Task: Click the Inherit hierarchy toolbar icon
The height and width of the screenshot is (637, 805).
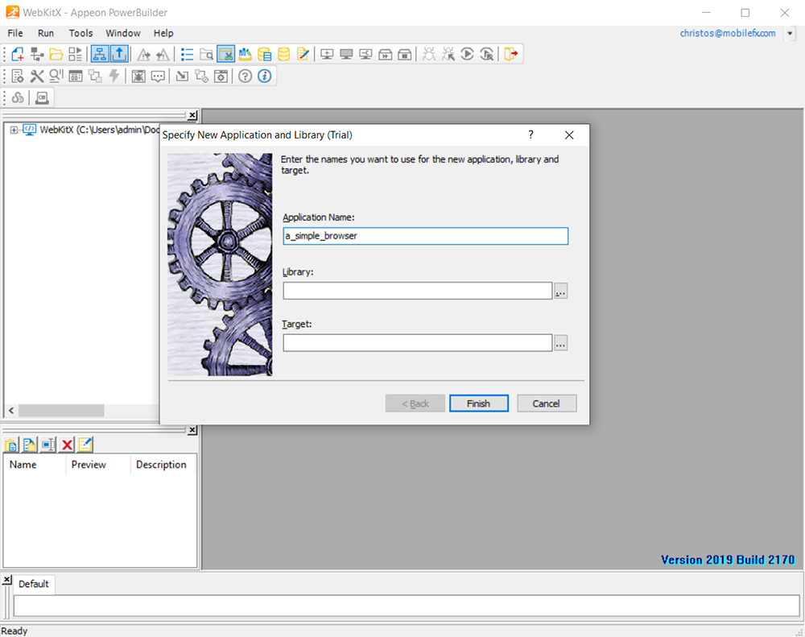Action: point(36,54)
